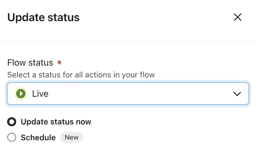Open the Flow status combo box
256x153 pixels.
click(128, 94)
